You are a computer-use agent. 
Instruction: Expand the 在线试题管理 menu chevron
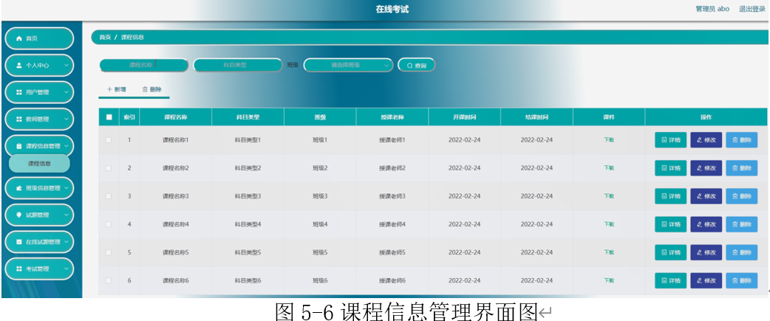tap(67, 241)
